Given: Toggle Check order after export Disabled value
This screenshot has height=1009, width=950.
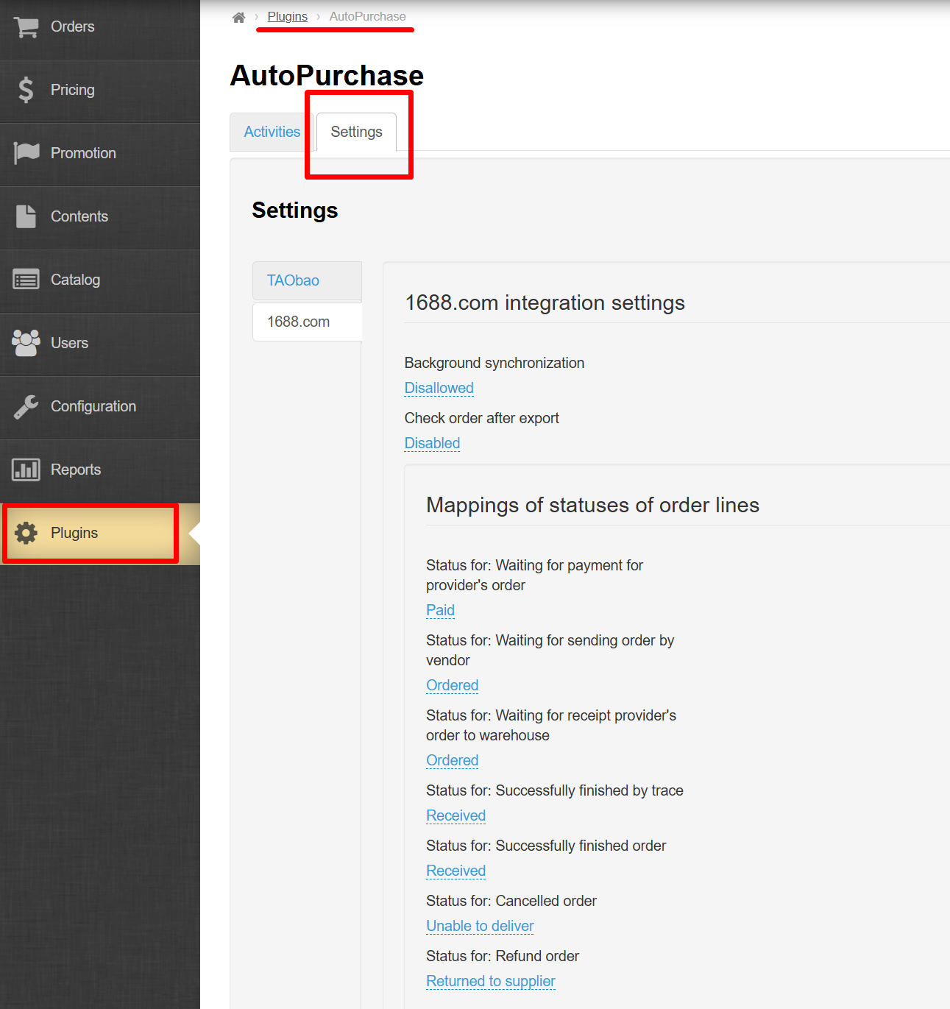Looking at the screenshot, I should tap(432, 443).
